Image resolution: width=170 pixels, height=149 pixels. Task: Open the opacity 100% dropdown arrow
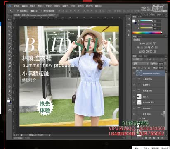coord(165,64)
